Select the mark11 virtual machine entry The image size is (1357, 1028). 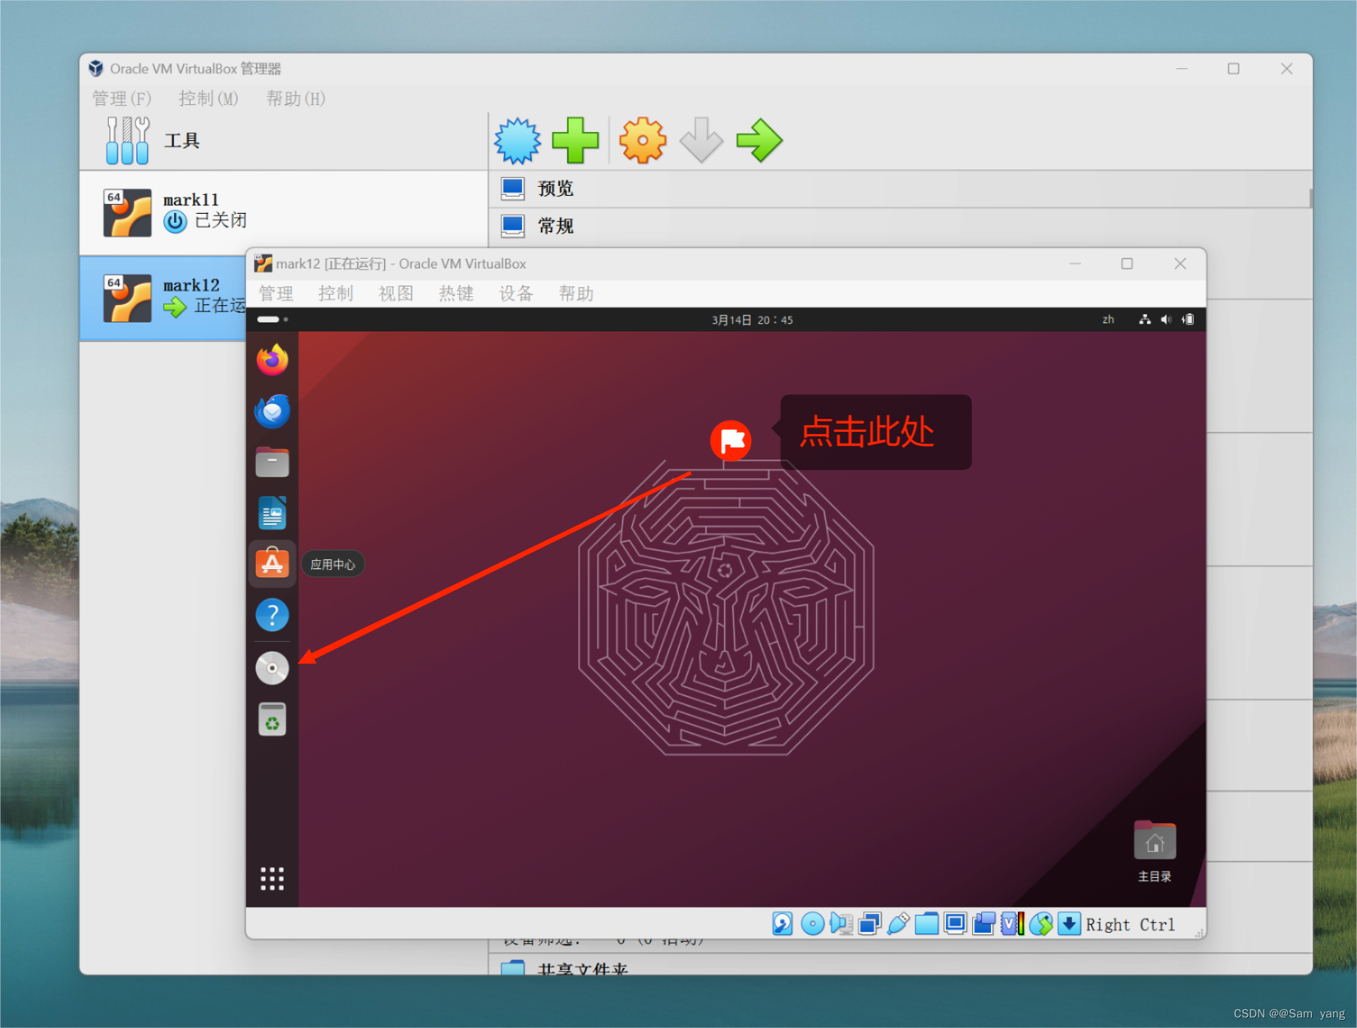point(284,213)
